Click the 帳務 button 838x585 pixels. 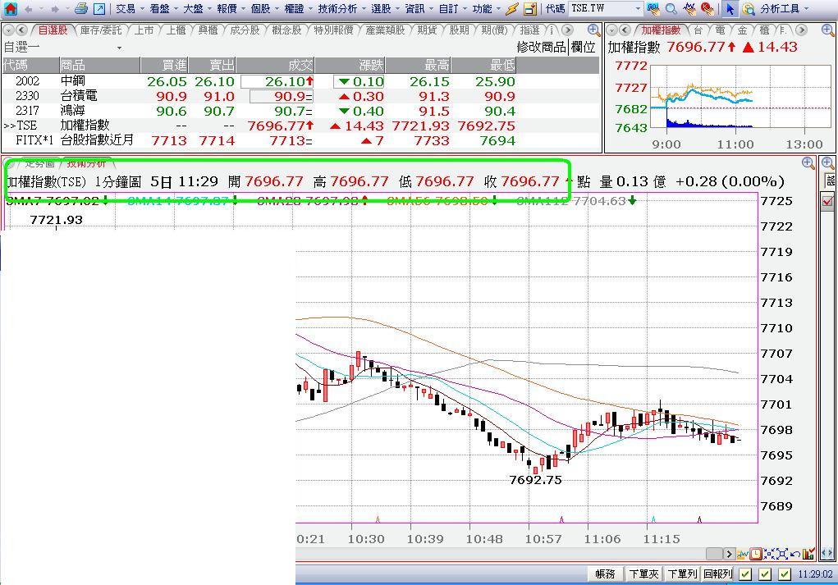[x=605, y=574]
